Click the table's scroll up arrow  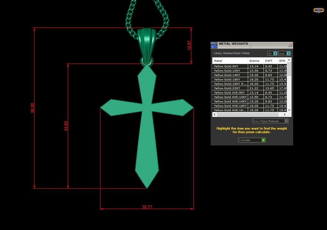click(x=289, y=60)
